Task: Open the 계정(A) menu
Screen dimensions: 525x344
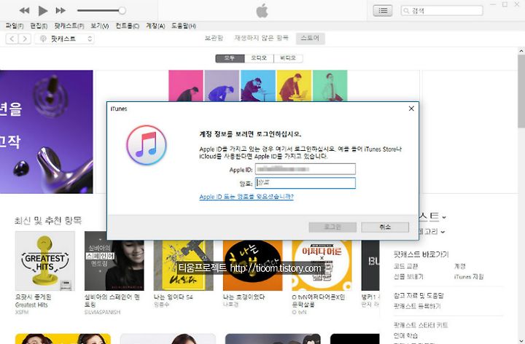Action: (x=155, y=26)
